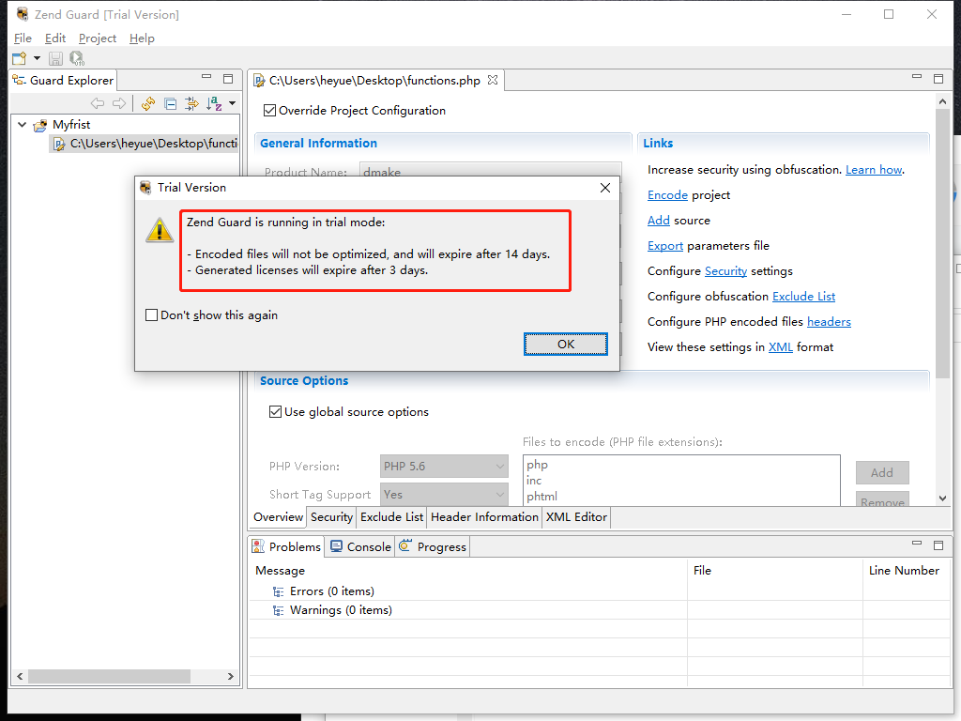
Task: Maximize the Guard Explorer panel
Action: click(x=228, y=79)
